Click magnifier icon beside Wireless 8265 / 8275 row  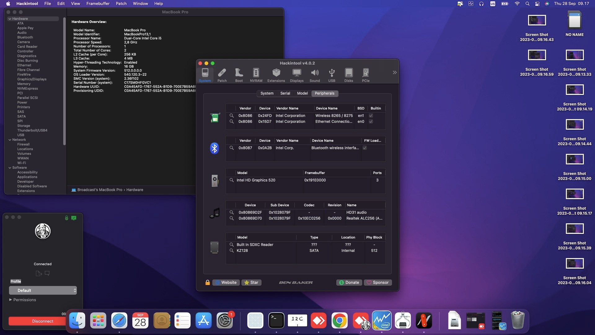231,115
